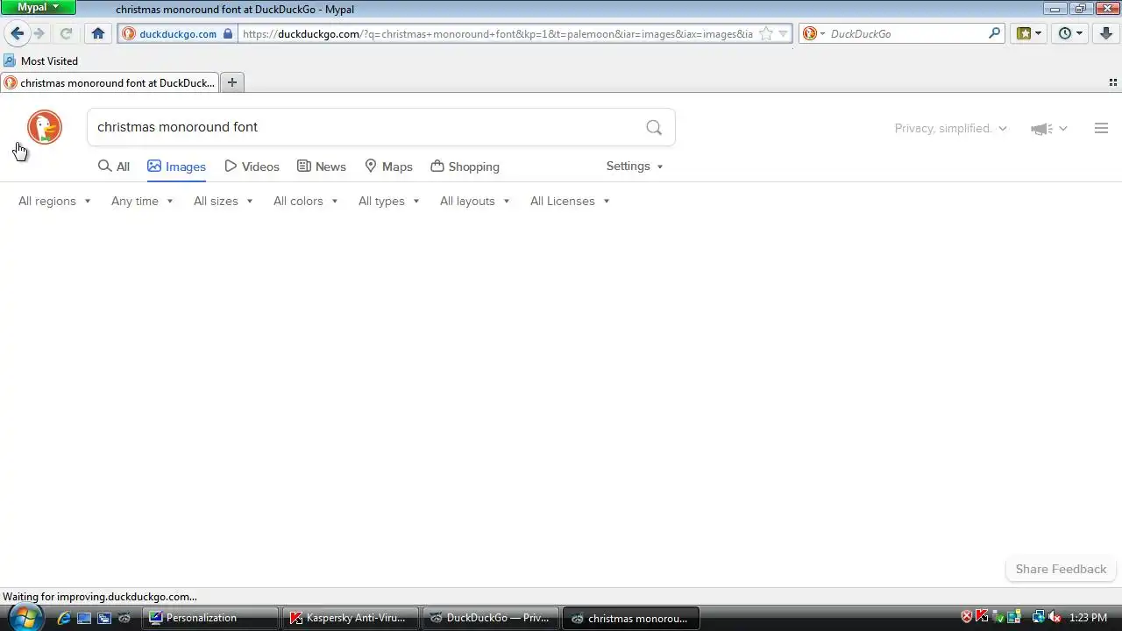The height and width of the screenshot is (631, 1122).
Task: Click the christmas monorou... taskbar button
Action: tap(630, 618)
